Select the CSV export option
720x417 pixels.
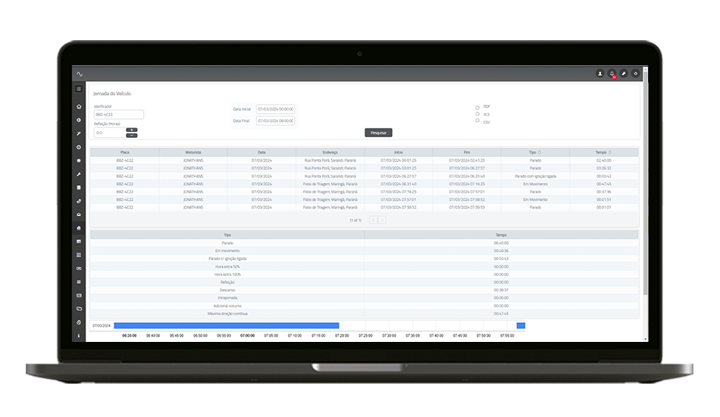477,121
